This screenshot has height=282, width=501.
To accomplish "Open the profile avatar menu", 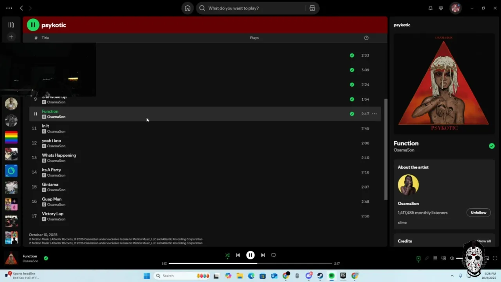I will pyautogui.click(x=455, y=8).
